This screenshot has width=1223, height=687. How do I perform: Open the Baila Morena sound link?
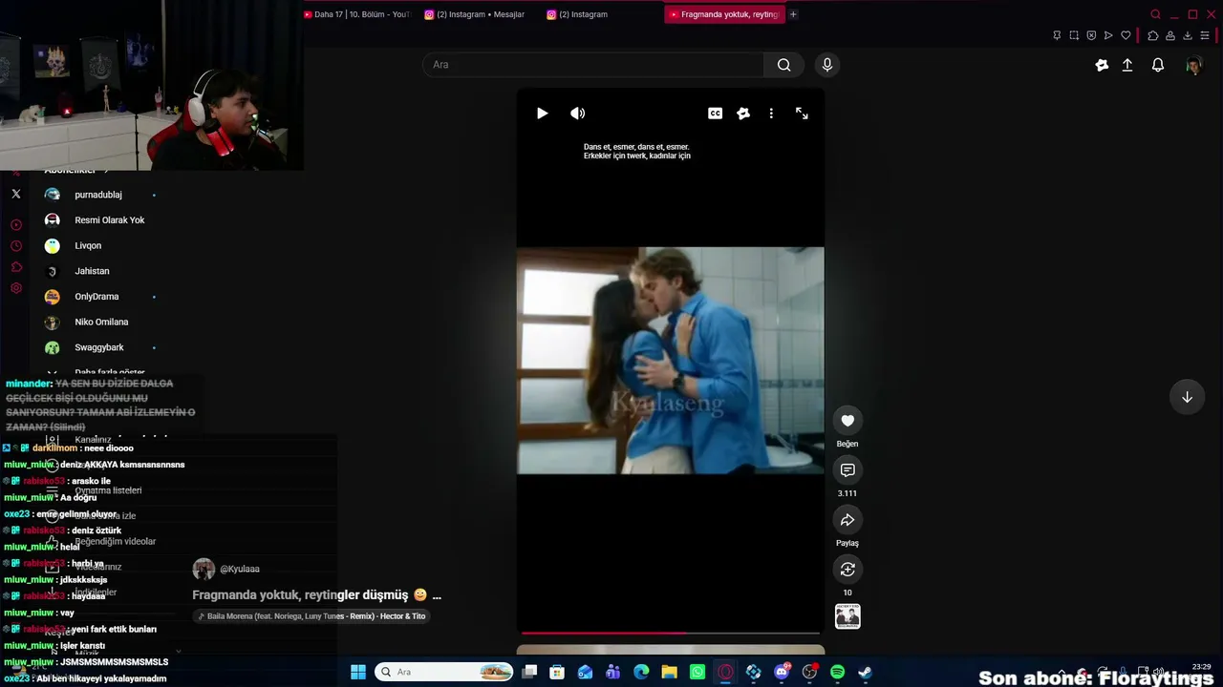click(x=311, y=616)
